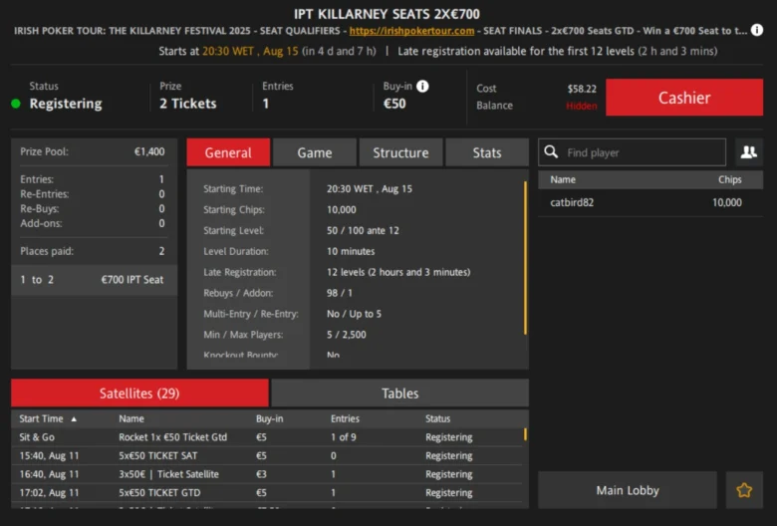777x526 pixels.
Task: Click the 1 of 9 entries cell
Action: tap(344, 437)
